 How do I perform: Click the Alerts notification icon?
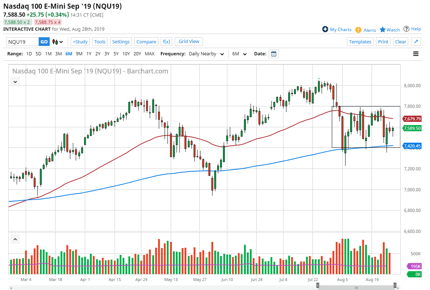coord(358,29)
